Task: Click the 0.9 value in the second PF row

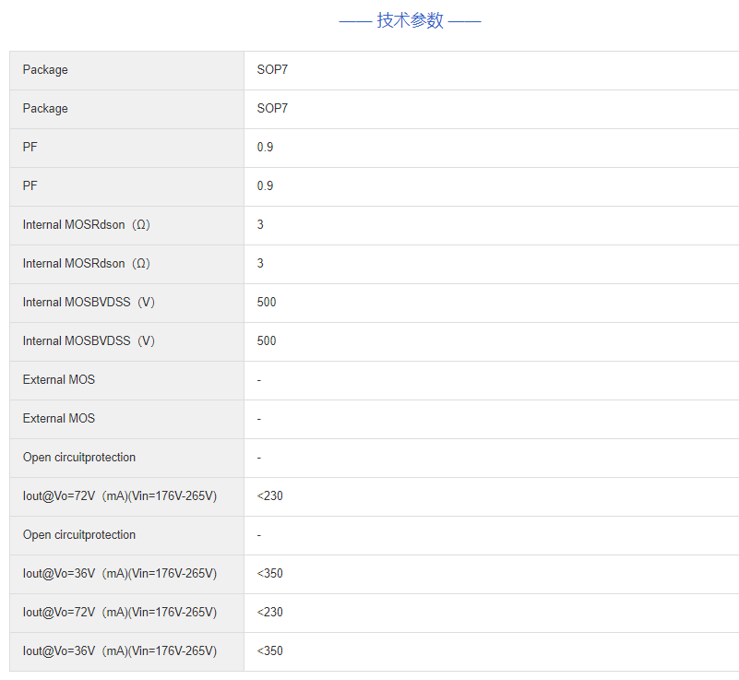Action: tap(265, 186)
